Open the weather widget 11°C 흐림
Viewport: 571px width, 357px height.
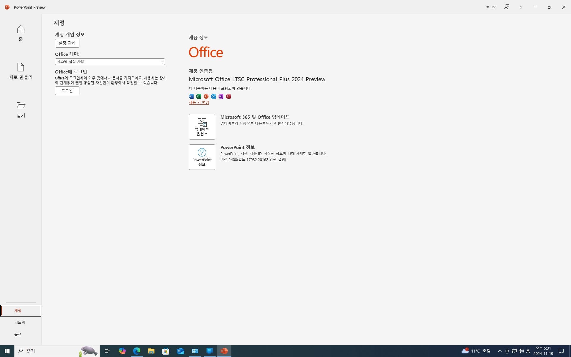476,351
